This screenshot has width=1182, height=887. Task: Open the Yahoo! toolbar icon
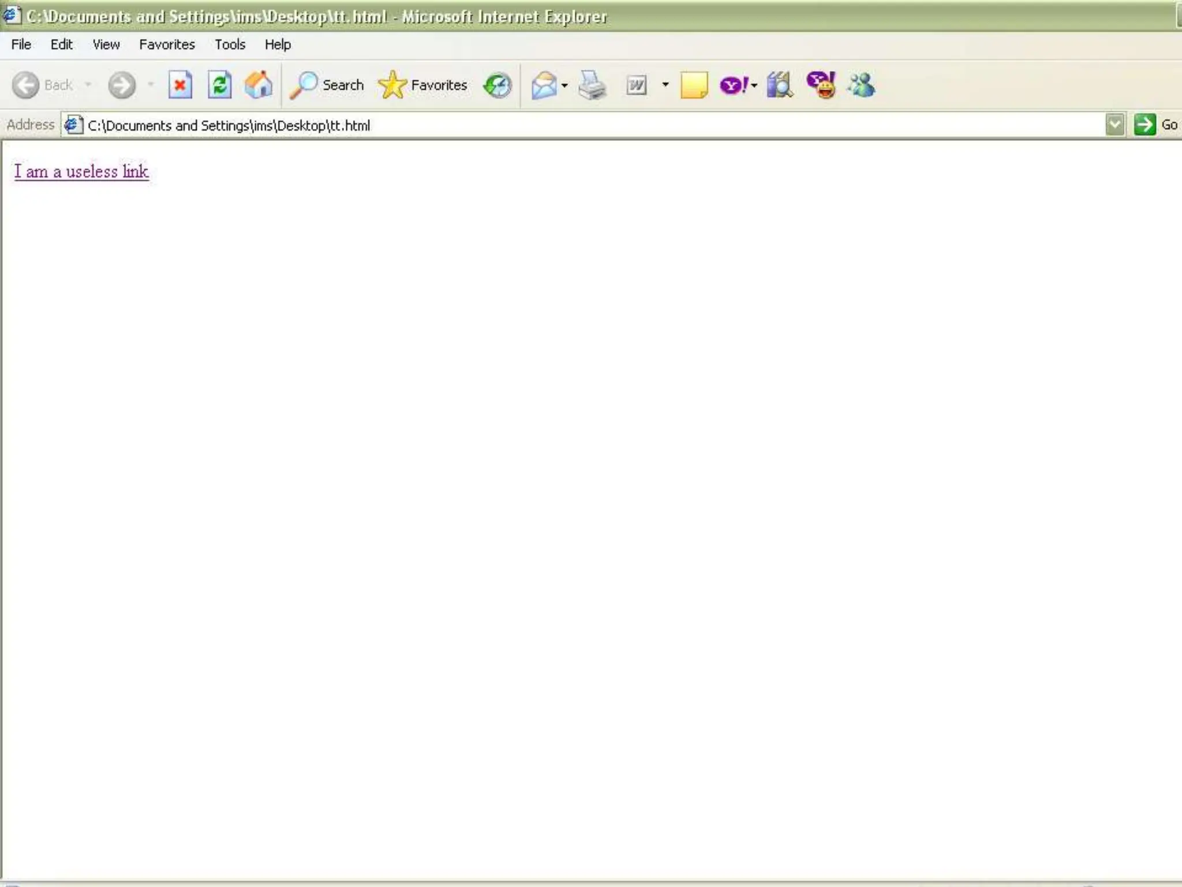point(732,85)
